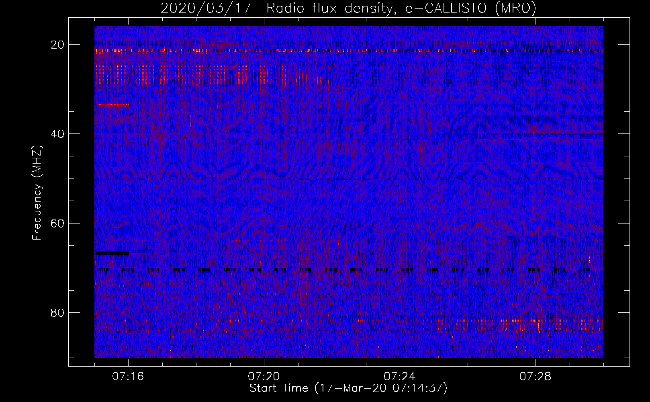
Task: Click the 'Frequency (MHZ)' axis label
Action: point(37,193)
